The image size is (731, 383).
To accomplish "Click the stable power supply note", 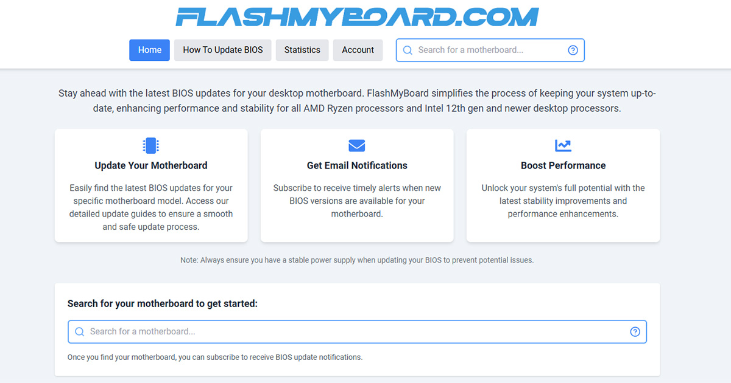I will 357,260.
